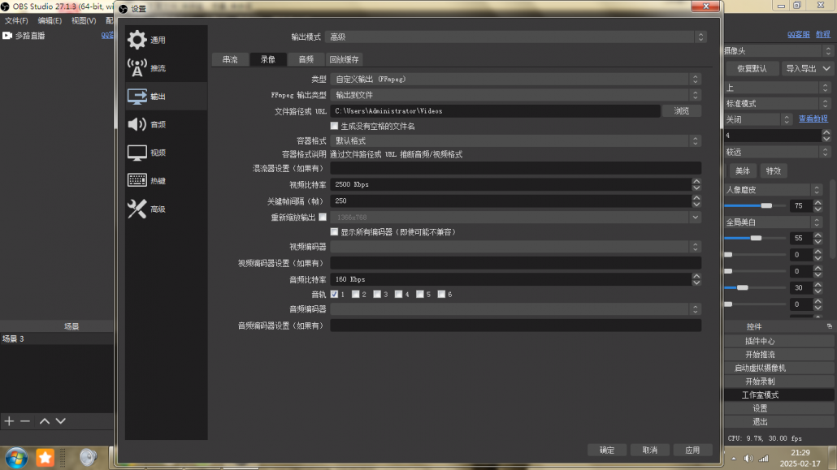Screen dimensions: 837x470
Task: Click the 应用 apply button
Action: (692, 450)
